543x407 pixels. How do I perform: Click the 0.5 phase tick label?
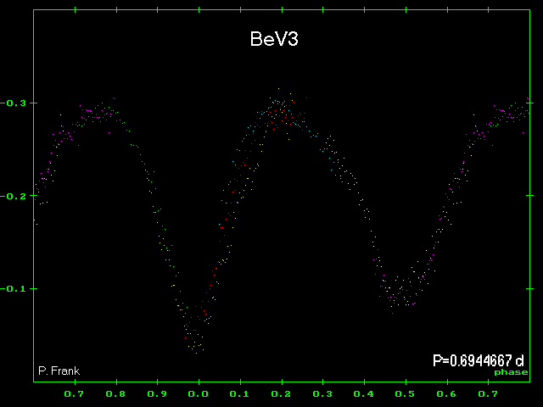pyautogui.click(x=406, y=394)
